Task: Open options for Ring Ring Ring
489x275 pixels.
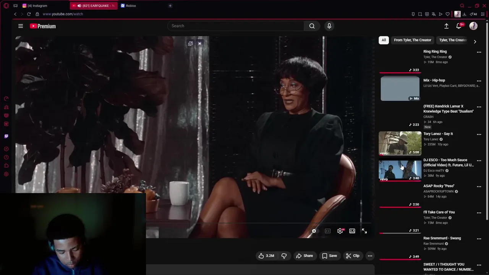Action: pos(479,52)
